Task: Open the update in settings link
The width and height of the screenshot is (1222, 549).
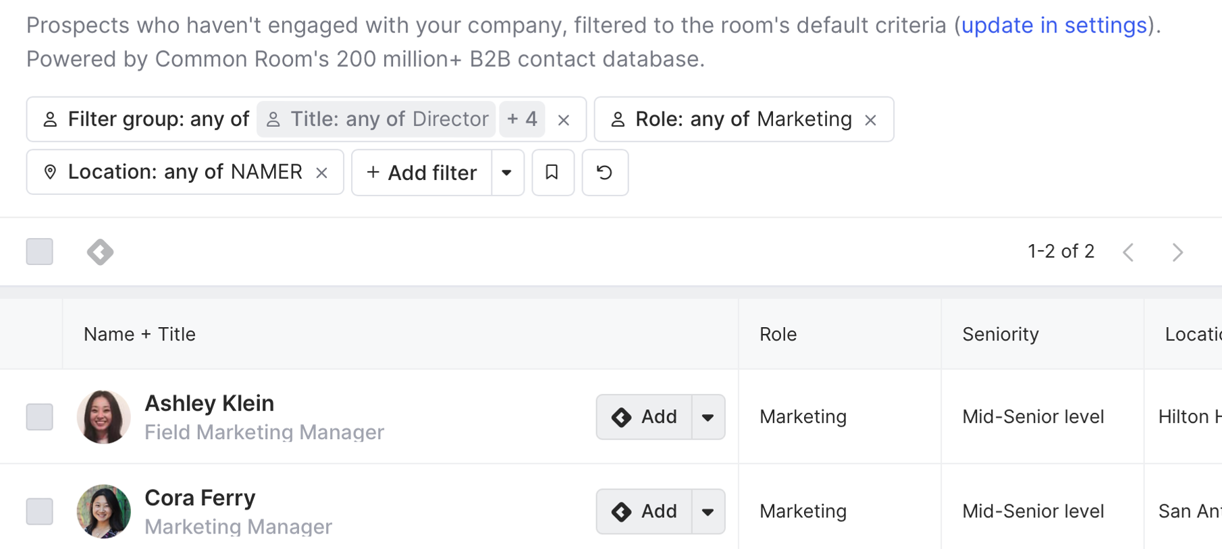Action: pos(1054,26)
